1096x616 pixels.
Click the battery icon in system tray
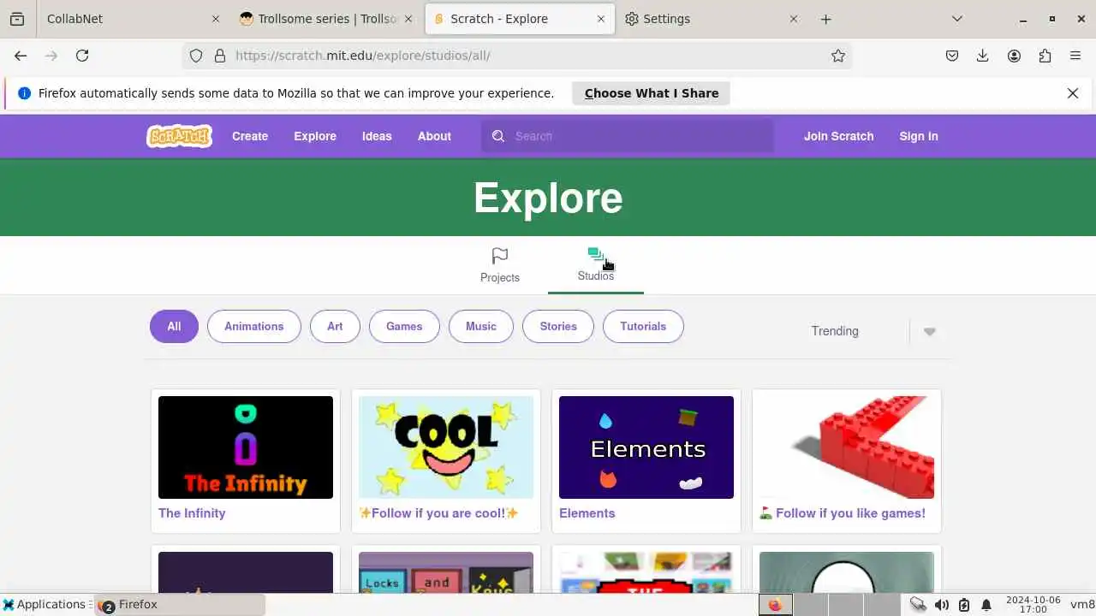(964, 605)
